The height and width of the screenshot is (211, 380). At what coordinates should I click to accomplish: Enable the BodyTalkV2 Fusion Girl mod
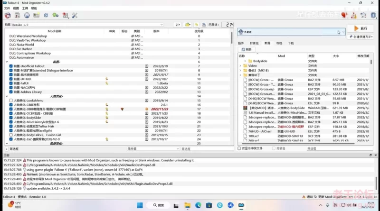(x=11, y=135)
